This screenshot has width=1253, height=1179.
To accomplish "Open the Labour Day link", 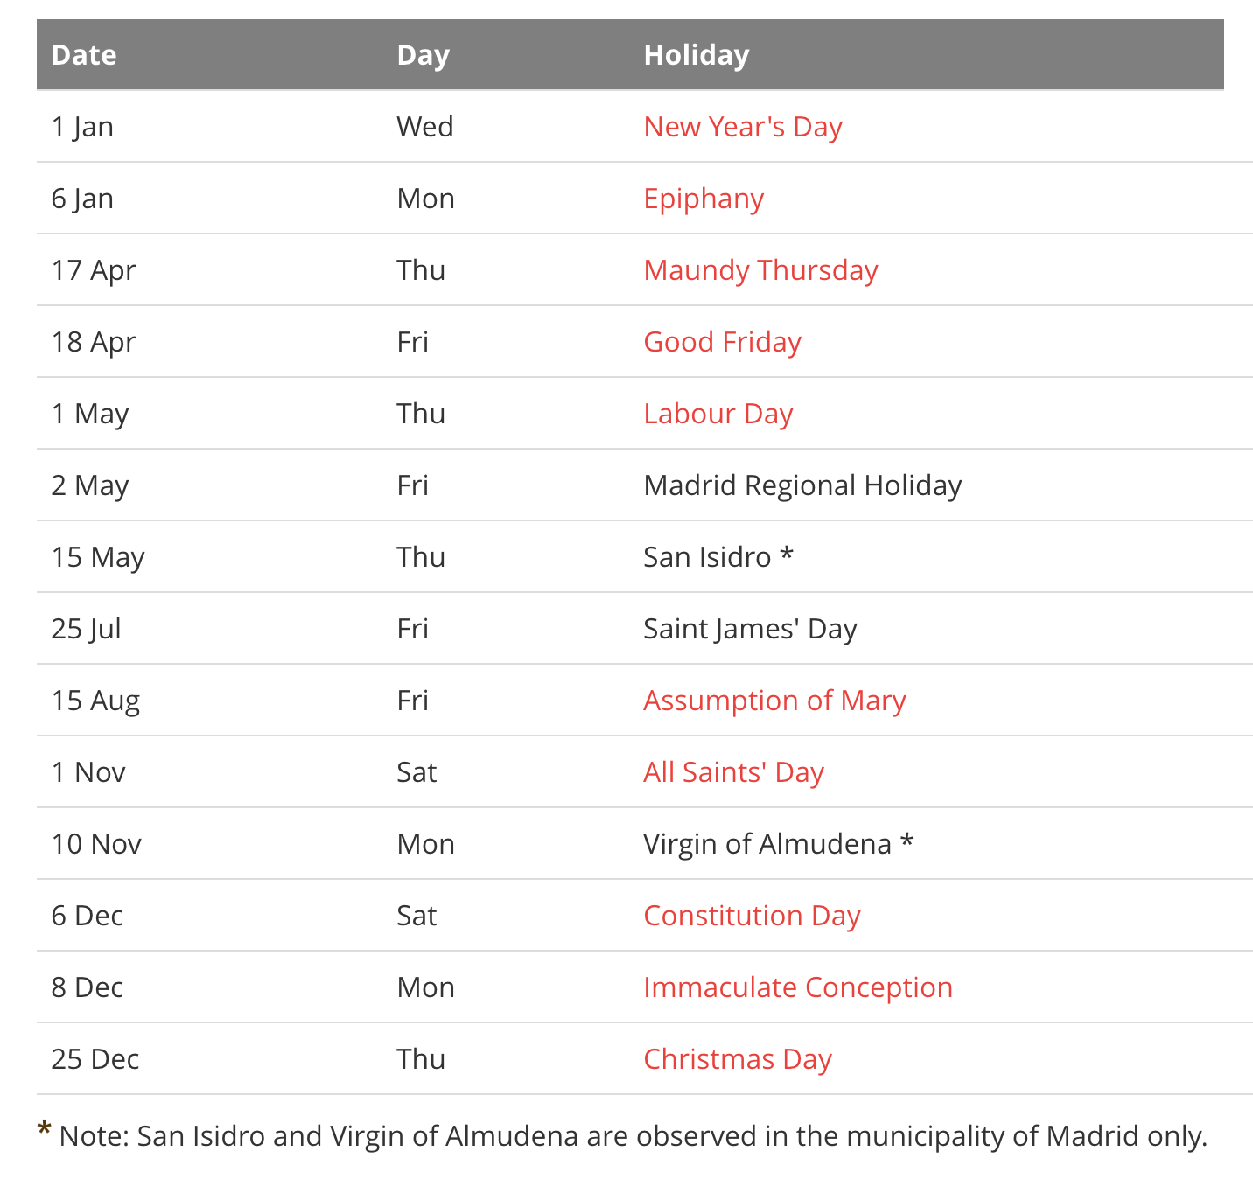I will [x=718, y=414].
